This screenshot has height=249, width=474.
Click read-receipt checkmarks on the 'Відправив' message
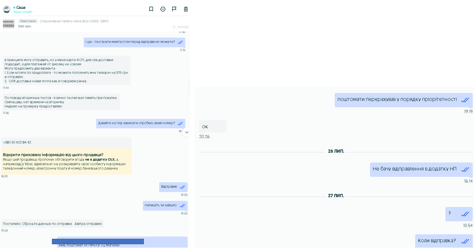pyautogui.click(x=182, y=187)
